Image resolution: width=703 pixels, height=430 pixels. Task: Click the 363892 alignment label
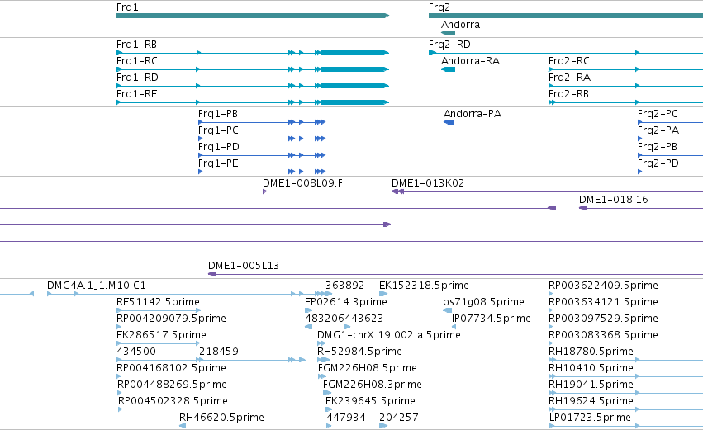[344, 286]
